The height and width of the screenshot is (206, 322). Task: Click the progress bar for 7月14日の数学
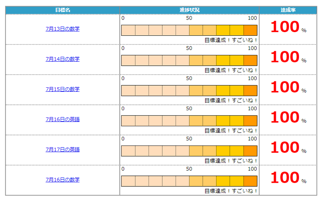coord(189,60)
